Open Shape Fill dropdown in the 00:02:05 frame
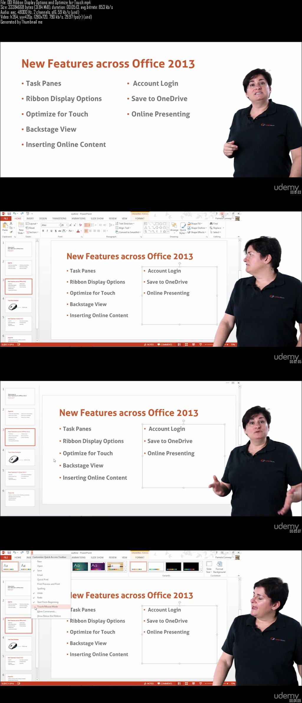The image size is (302, 703). click(195, 224)
